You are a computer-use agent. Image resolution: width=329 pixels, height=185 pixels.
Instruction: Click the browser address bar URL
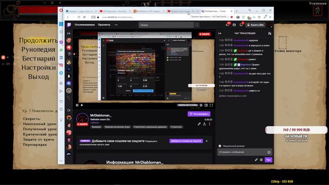(118, 17)
